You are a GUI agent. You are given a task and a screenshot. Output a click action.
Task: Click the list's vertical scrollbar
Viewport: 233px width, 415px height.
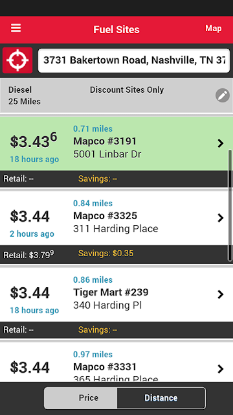(230, 206)
